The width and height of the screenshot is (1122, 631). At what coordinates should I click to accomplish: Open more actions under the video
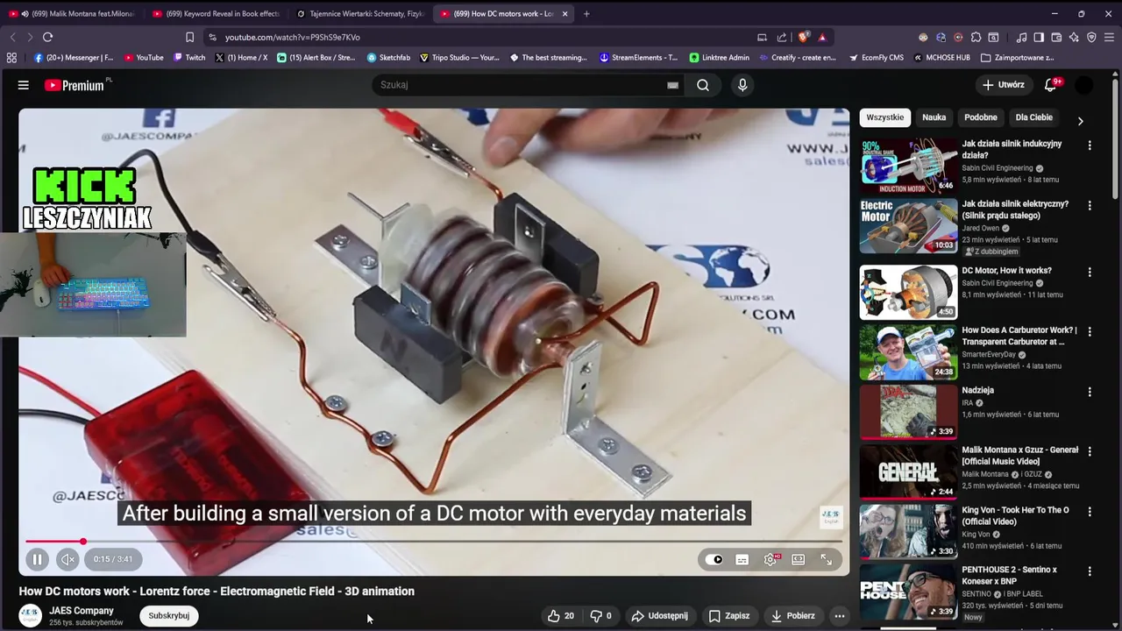pos(840,616)
